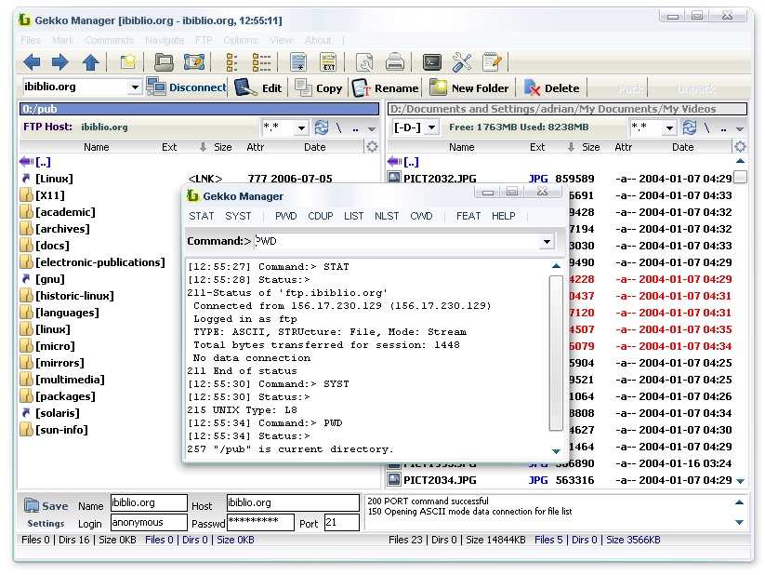Open the Commands menu
Viewport: 765px width, 575px height.
click(110, 40)
